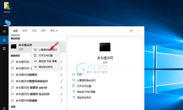This screenshot has height=110, width=183.
Task: Click 打开文件位置 in the right pane
Action: point(84,86)
